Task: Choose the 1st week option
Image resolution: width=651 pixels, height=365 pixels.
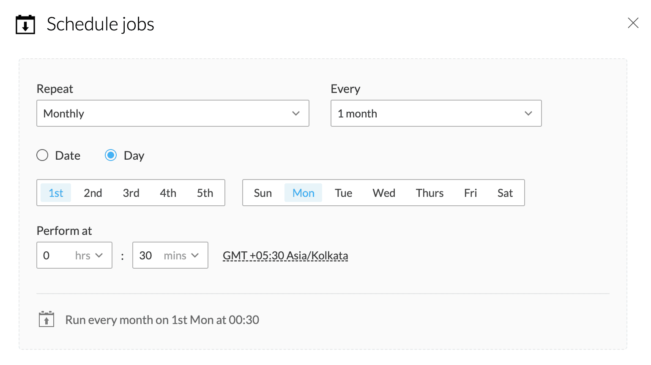Action: pos(56,193)
